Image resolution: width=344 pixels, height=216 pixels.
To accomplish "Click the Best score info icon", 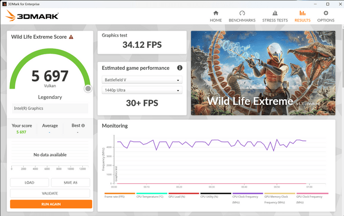I will pyautogui.click(x=83, y=126).
